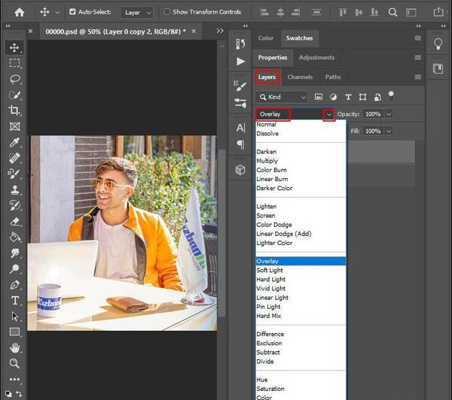
Task: Select the History Brush tool
Action: pos(14,205)
